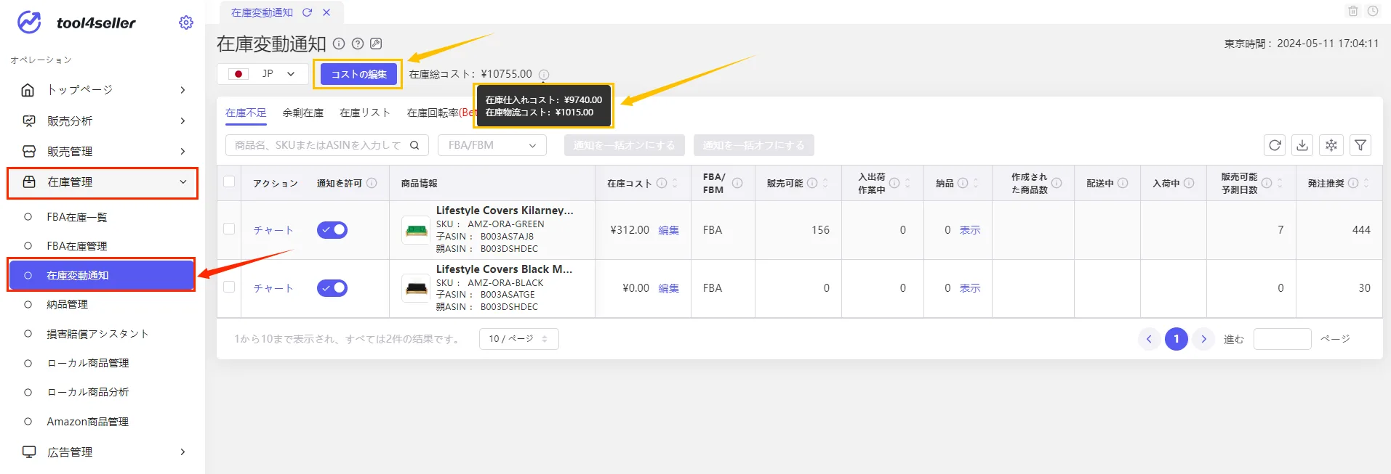
Task: Go to the next page arrow
Action: pos(1203,339)
